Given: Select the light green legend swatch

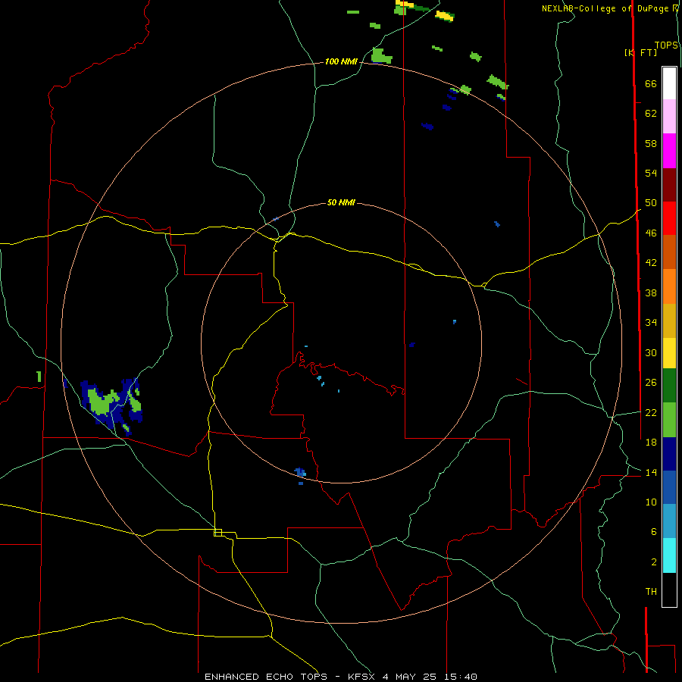Looking at the screenshot, I should [x=669, y=420].
